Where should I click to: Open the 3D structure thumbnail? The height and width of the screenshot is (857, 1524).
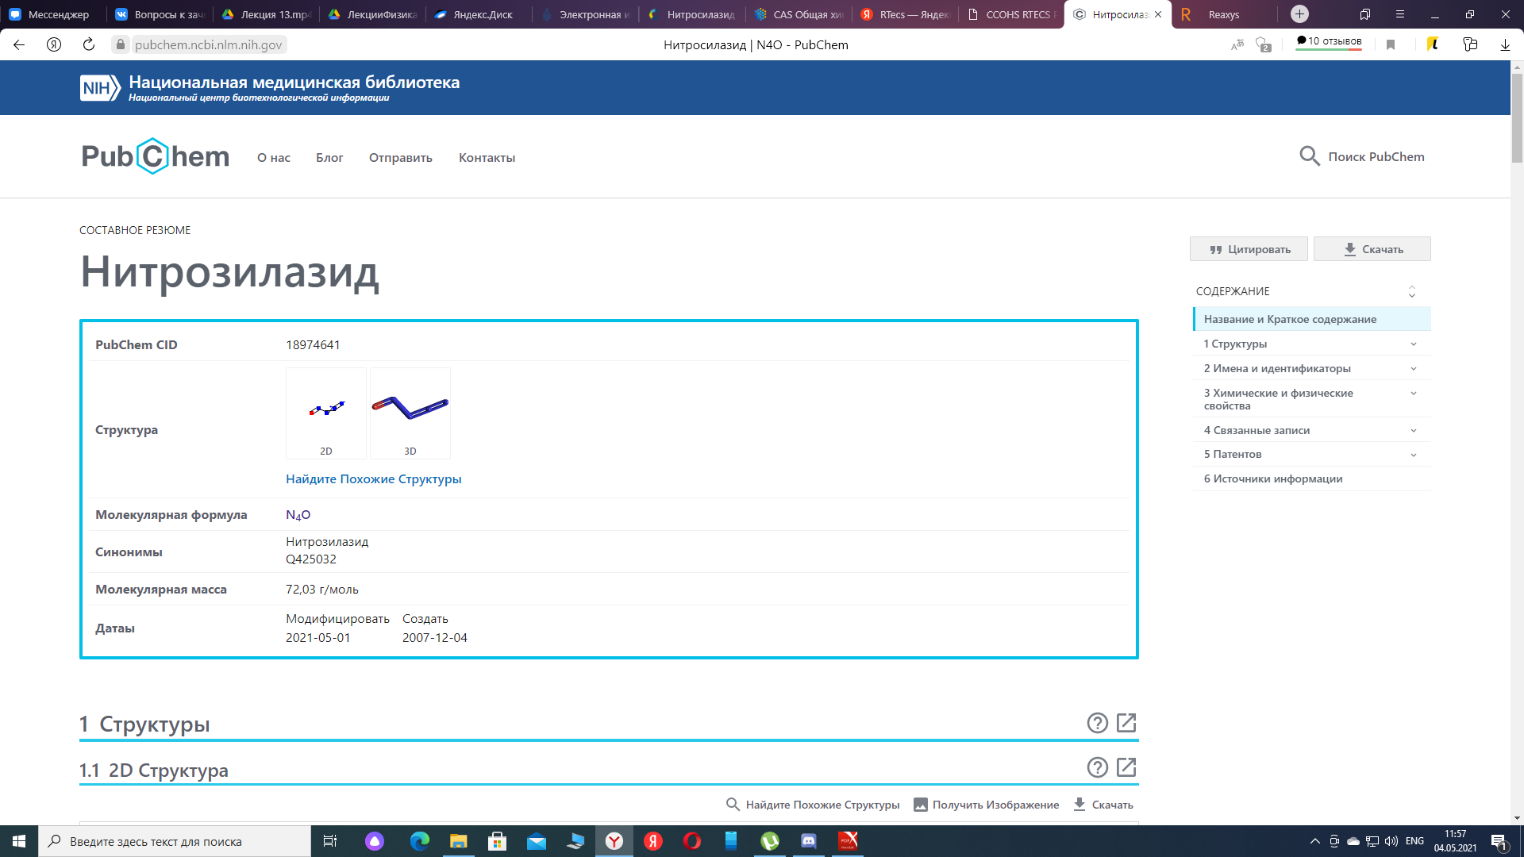point(410,413)
